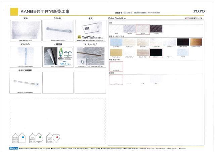
Task: Open the 手すり(浴槽横) handrail photo
Action: 26,82
